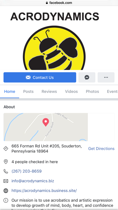Call the (267) 203-8659 phone link
The width and height of the screenshot is (118, 210).
click(26, 171)
